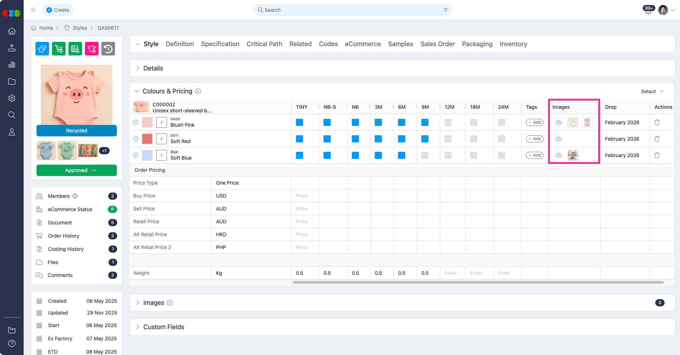This screenshot has width=680, height=355.
Task: Switch to the Specification tab
Action: (220, 44)
